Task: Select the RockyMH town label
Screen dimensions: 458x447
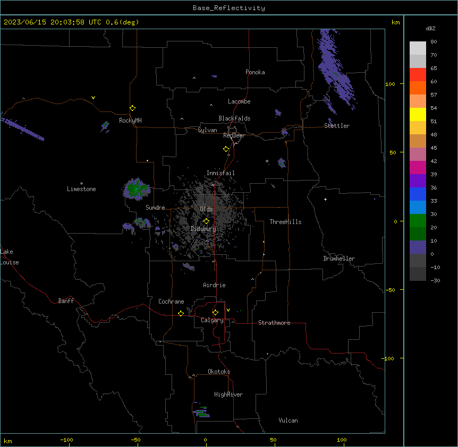Action: point(130,121)
